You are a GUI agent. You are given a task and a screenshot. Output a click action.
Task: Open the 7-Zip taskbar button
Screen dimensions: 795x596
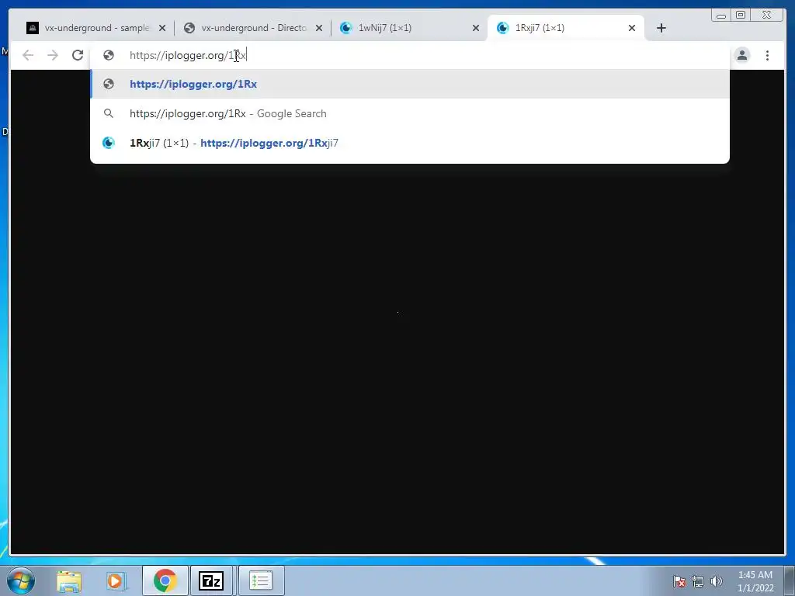coord(211,580)
